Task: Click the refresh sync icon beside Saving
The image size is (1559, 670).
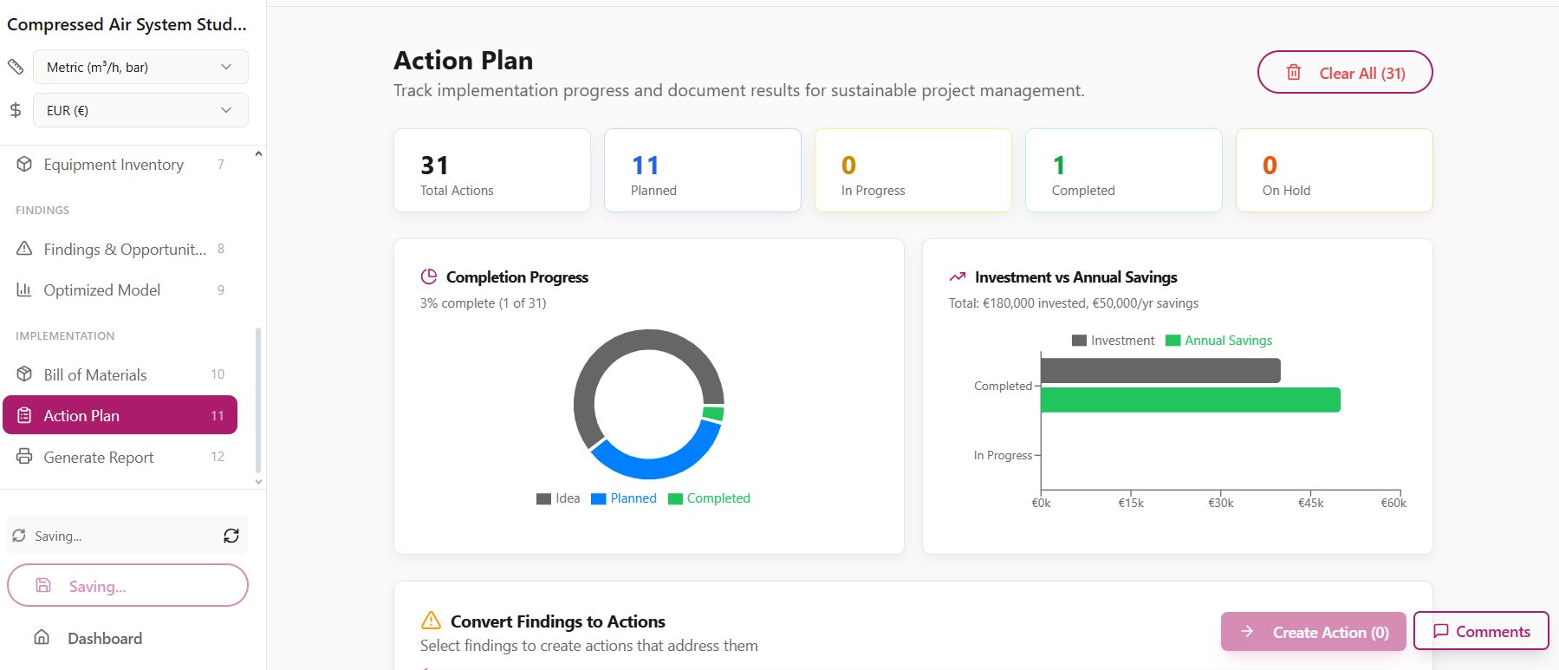Action: (231, 536)
